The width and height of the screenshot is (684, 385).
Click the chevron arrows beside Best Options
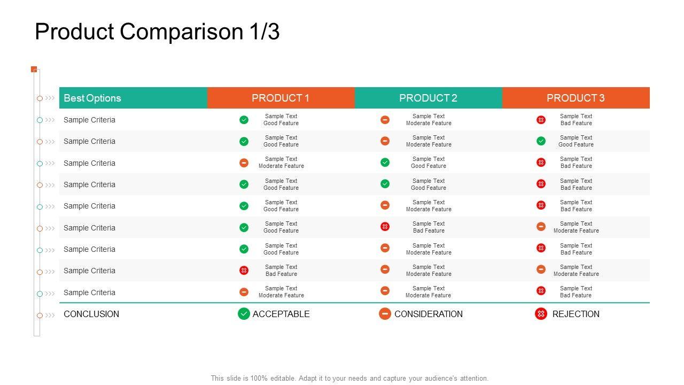pos(50,98)
